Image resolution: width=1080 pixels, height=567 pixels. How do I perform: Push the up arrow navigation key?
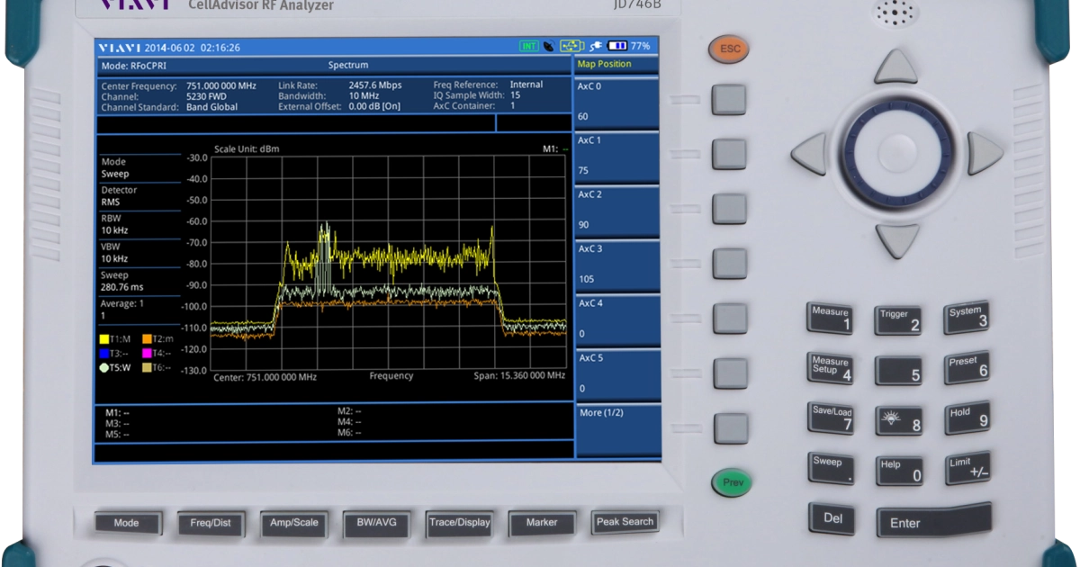click(896, 67)
